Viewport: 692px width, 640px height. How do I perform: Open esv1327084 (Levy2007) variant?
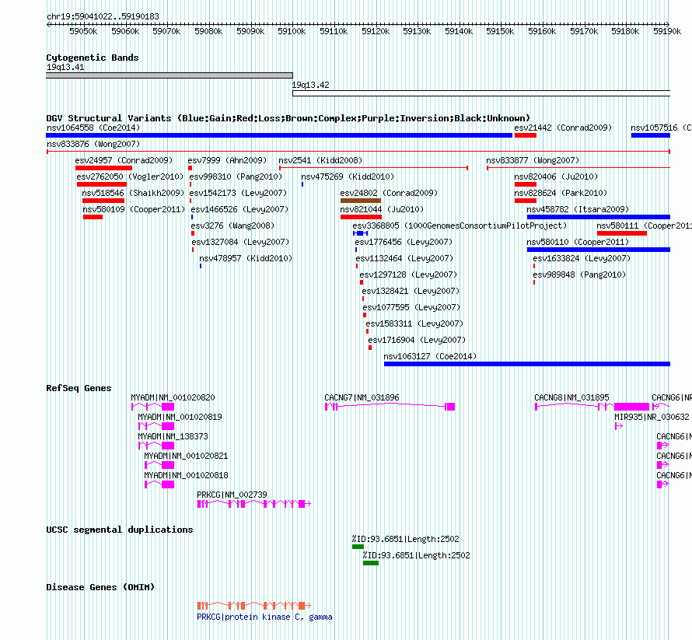(x=240, y=242)
